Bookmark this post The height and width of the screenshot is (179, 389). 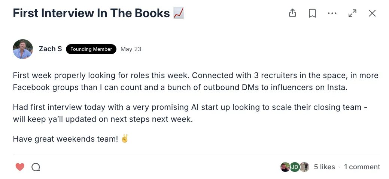[x=312, y=13]
